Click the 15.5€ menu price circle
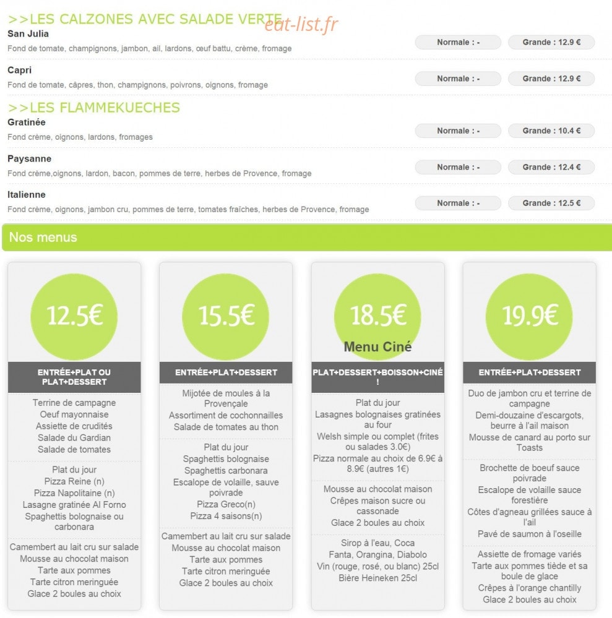 [x=226, y=317]
